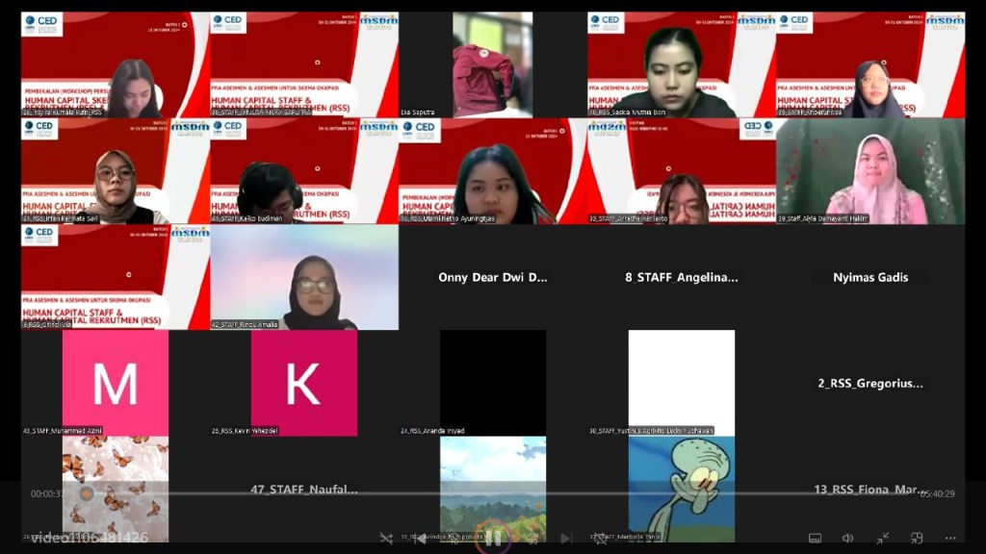Select the pink K avatar tile
Viewport: 986px width, 554px height.
click(304, 383)
